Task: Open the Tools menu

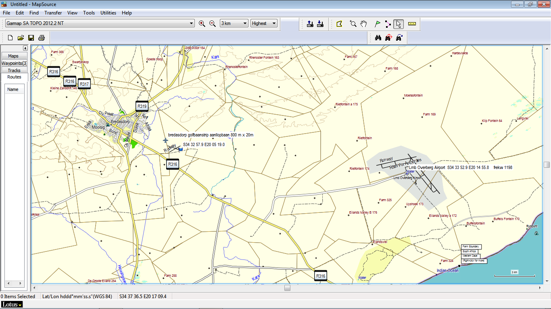Action: [89, 13]
